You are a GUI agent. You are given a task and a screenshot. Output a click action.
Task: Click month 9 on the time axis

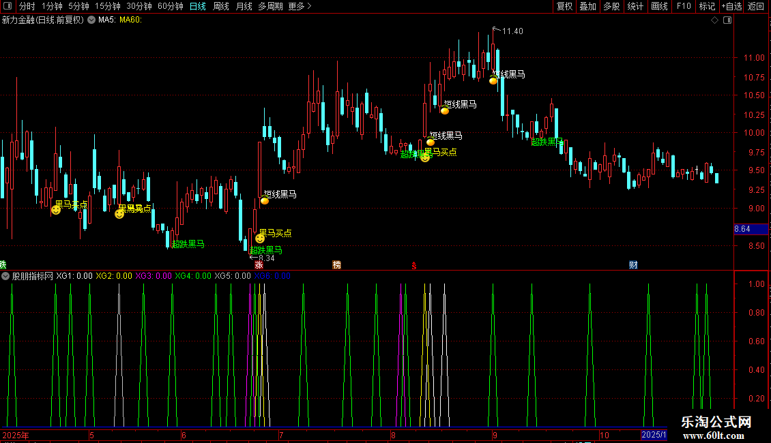click(x=495, y=435)
